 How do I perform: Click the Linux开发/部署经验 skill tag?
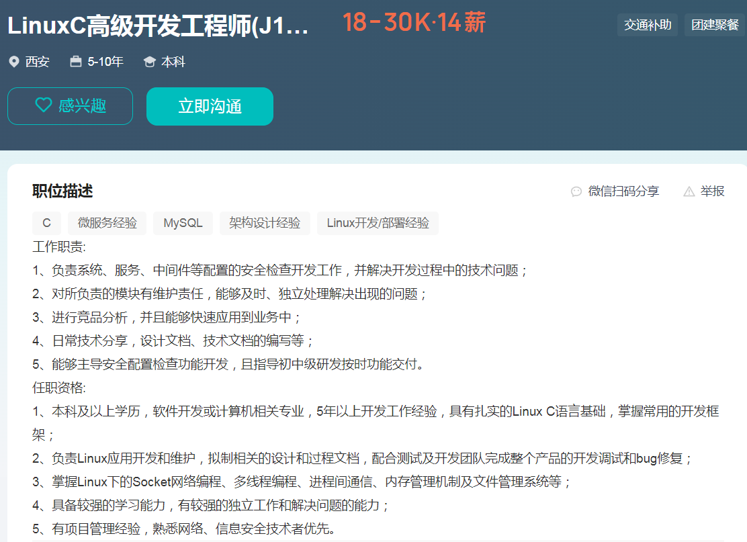(378, 223)
